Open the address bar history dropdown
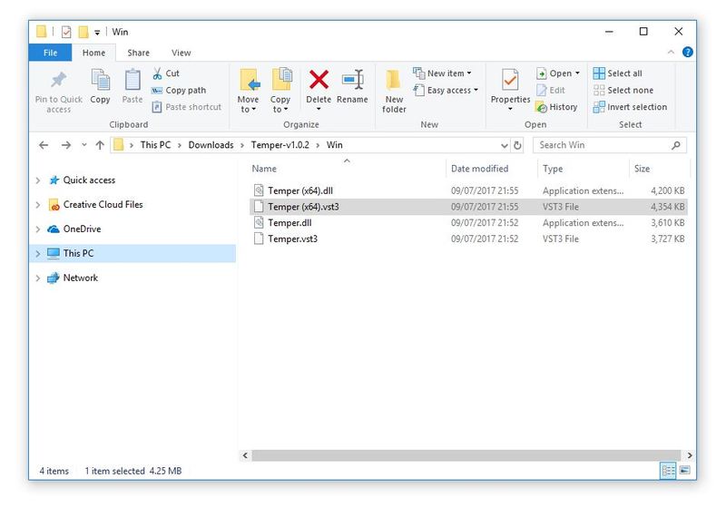Image resolution: width=726 pixels, height=507 pixels. (x=505, y=145)
